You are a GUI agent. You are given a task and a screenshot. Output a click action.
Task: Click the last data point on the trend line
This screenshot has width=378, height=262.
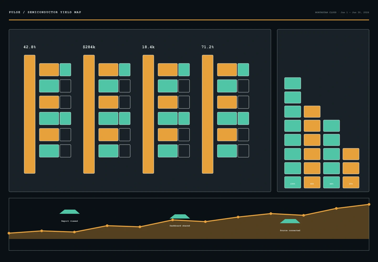pos(369,204)
